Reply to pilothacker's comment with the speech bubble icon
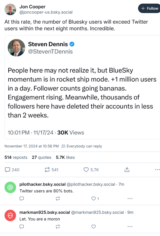 pos(22,199)
